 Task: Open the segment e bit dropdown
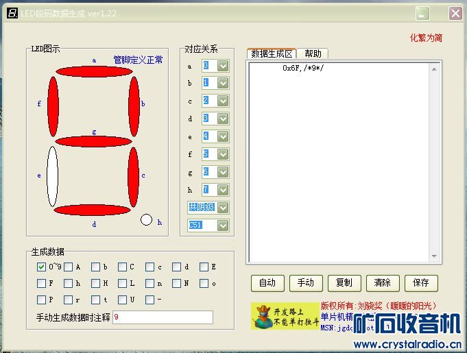click(223, 136)
